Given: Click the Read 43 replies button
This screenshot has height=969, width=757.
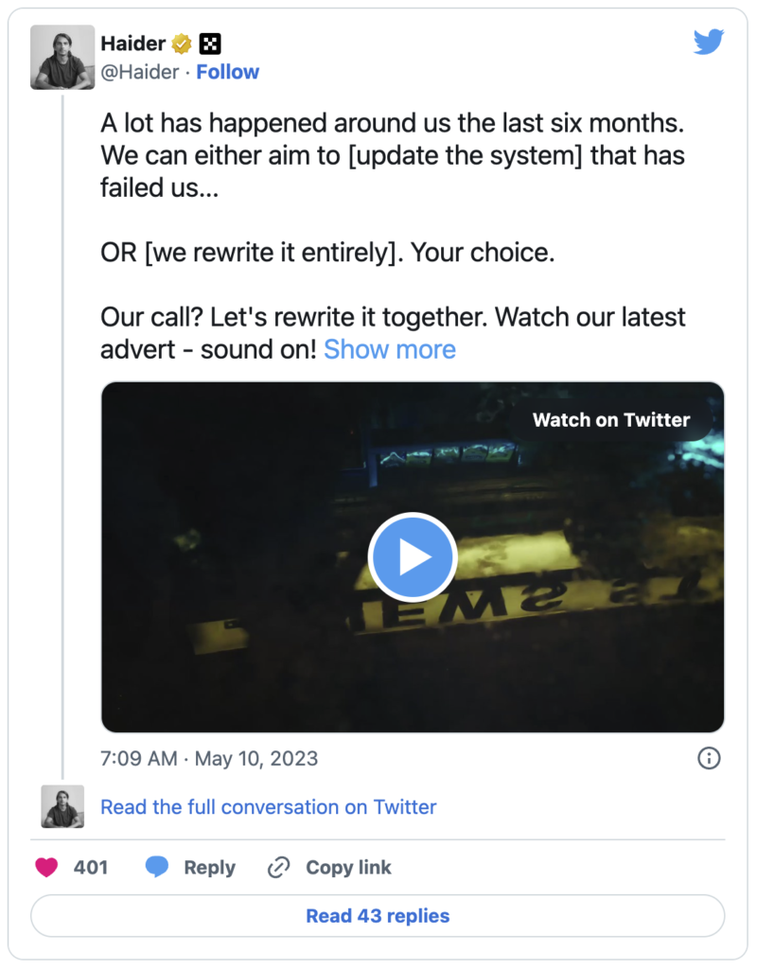Looking at the screenshot, I should click(x=378, y=915).
